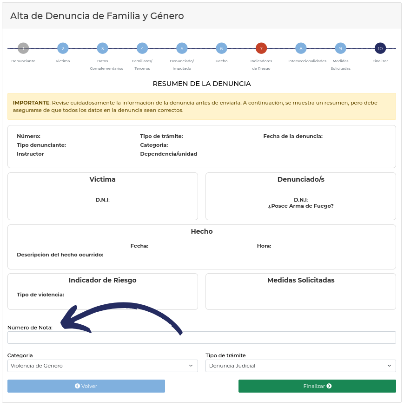Focus the Número de Nota input field
The height and width of the screenshot is (407, 404).
(x=202, y=338)
